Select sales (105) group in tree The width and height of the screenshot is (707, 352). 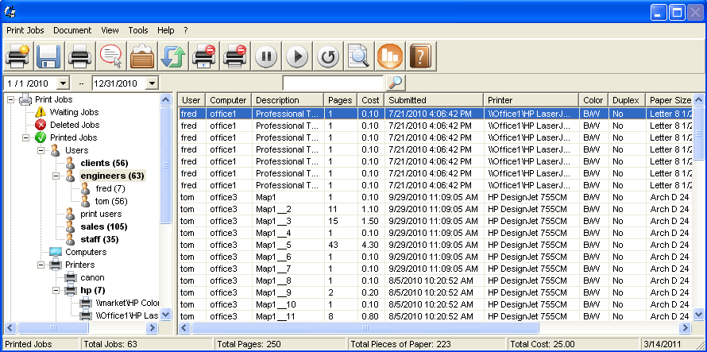click(104, 226)
